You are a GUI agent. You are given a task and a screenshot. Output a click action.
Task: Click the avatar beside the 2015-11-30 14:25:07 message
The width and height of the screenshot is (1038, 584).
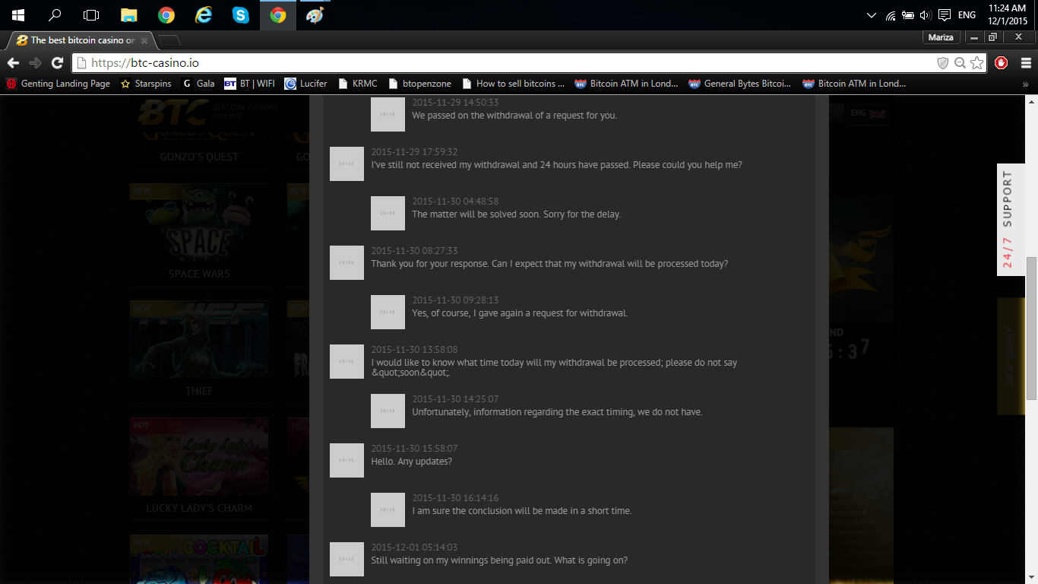(388, 411)
